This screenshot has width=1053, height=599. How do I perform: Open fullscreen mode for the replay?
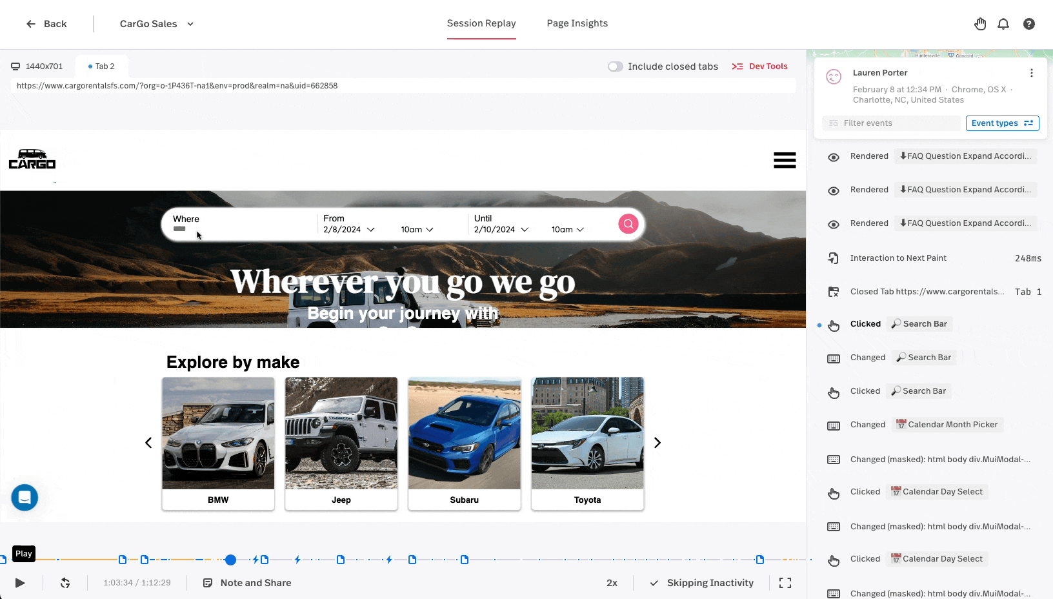point(785,583)
